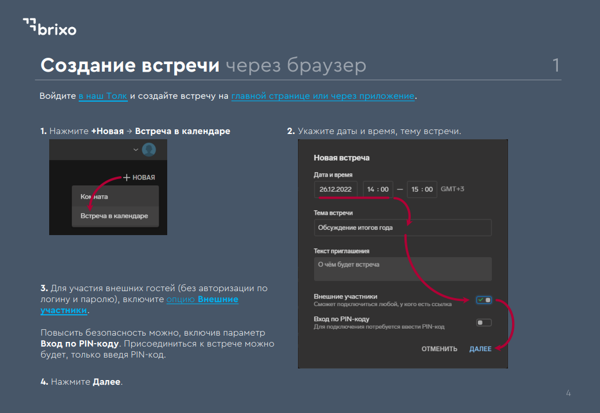Toggle the Внешние участники switch
This screenshot has height=413, width=600.
484,300
